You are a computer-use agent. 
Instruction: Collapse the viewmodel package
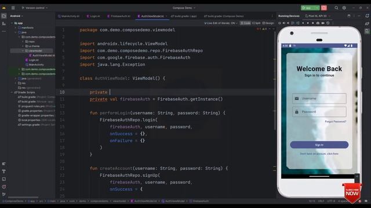[23, 51]
